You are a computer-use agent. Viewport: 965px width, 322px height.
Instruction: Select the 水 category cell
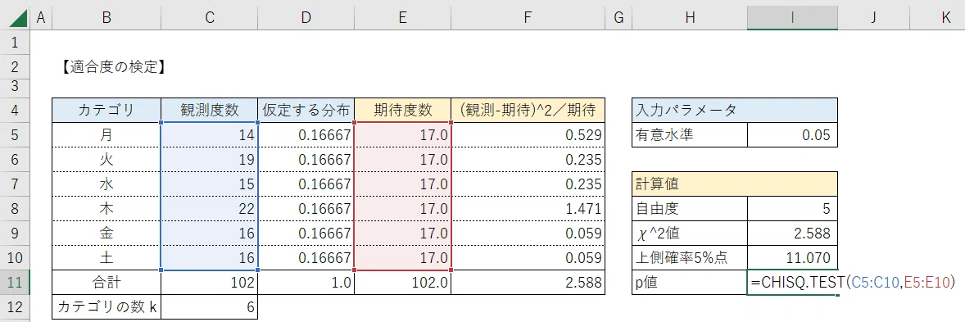pyautogui.click(x=106, y=184)
